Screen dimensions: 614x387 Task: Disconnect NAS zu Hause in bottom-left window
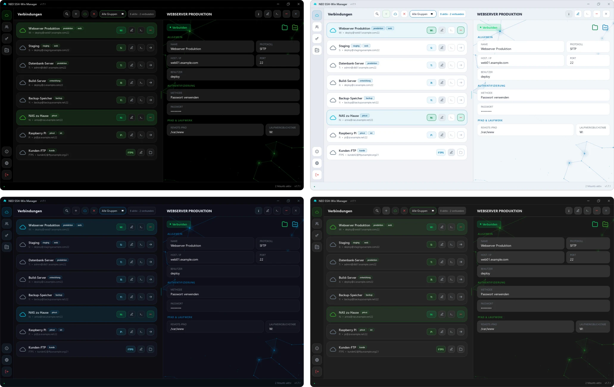(151, 314)
